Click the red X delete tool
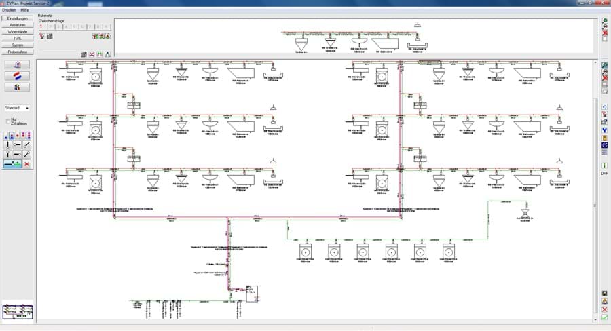Image resolution: width=611 pixels, height=331 pixels. coord(27,164)
